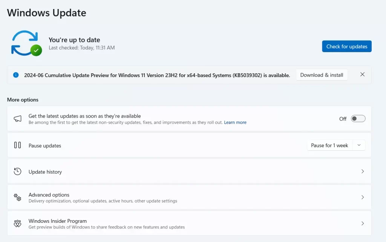
Task: Click the Windows Insider Program title text
Action: [58, 221]
